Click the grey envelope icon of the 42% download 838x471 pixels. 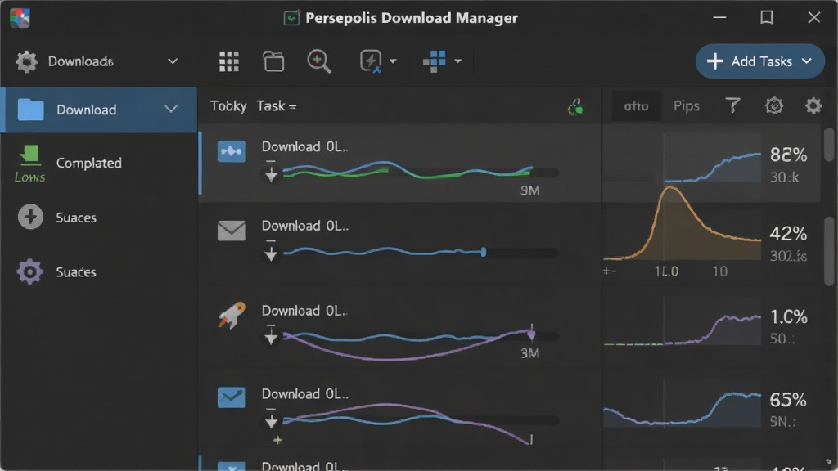pos(232,231)
